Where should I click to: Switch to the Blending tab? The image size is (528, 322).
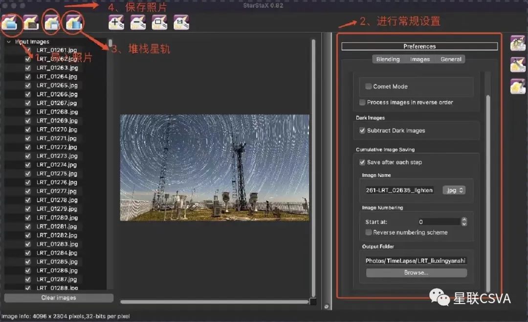[x=388, y=59]
